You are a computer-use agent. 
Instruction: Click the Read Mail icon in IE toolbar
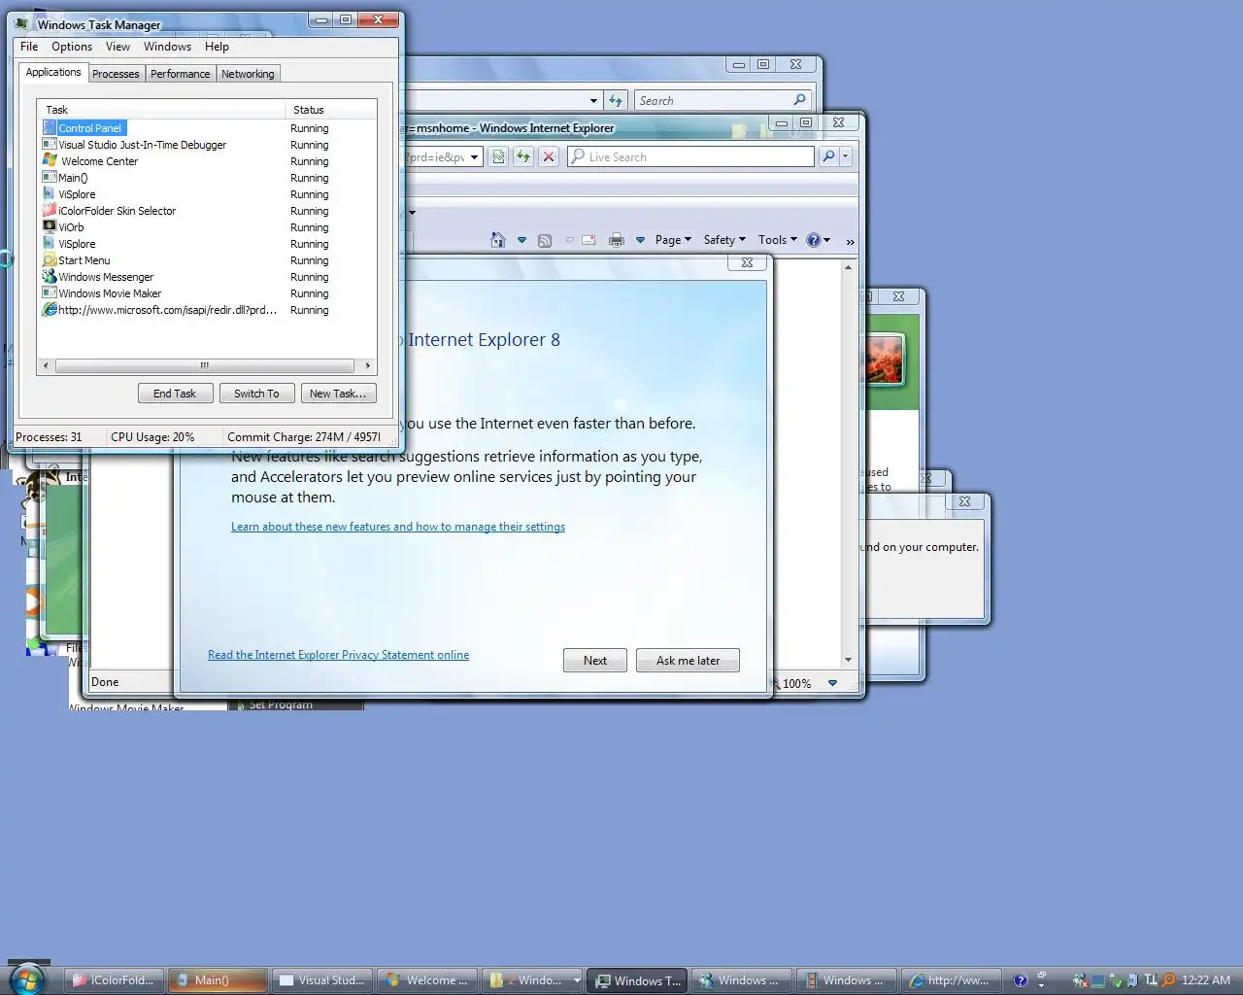click(x=588, y=240)
